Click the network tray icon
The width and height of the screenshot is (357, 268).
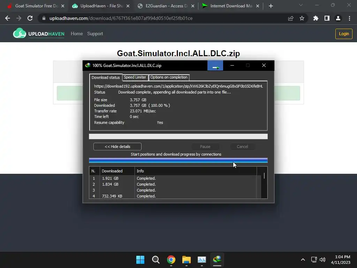click(x=314, y=260)
